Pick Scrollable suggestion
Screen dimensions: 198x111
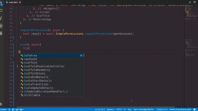[52, 95]
